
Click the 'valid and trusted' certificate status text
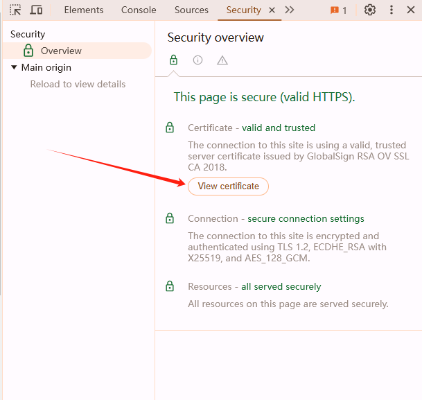coord(279,128)
